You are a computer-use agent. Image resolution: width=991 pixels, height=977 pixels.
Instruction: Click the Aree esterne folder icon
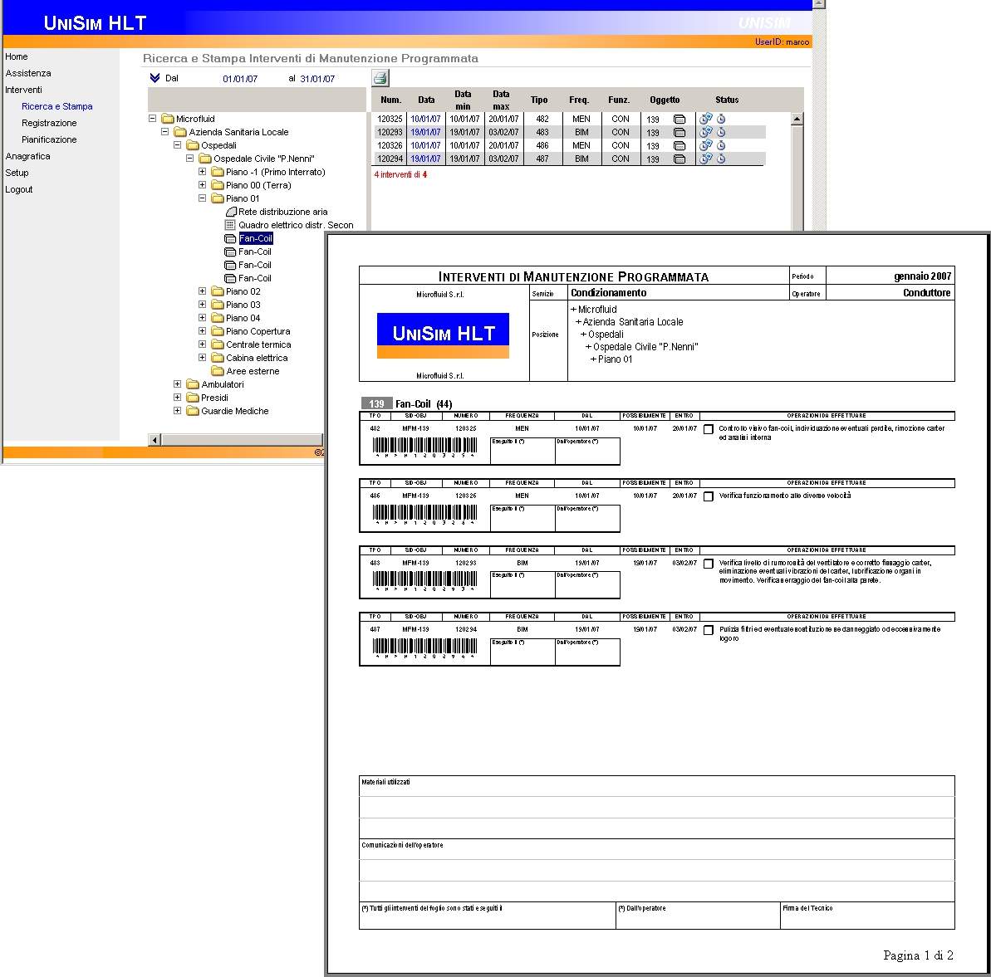click(x=218, y=371)
